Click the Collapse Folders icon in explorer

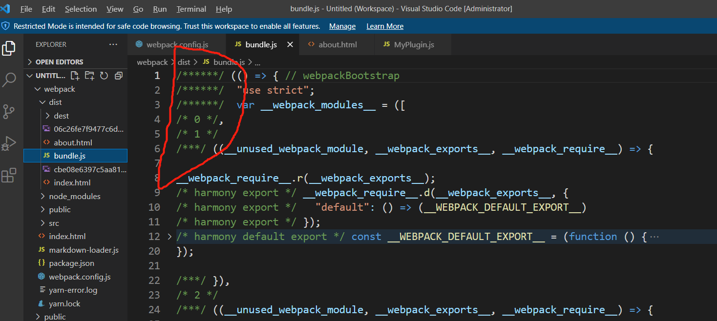coord(118,76)
